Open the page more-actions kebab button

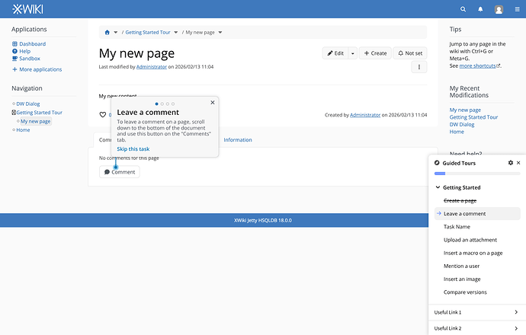point(419,67)
